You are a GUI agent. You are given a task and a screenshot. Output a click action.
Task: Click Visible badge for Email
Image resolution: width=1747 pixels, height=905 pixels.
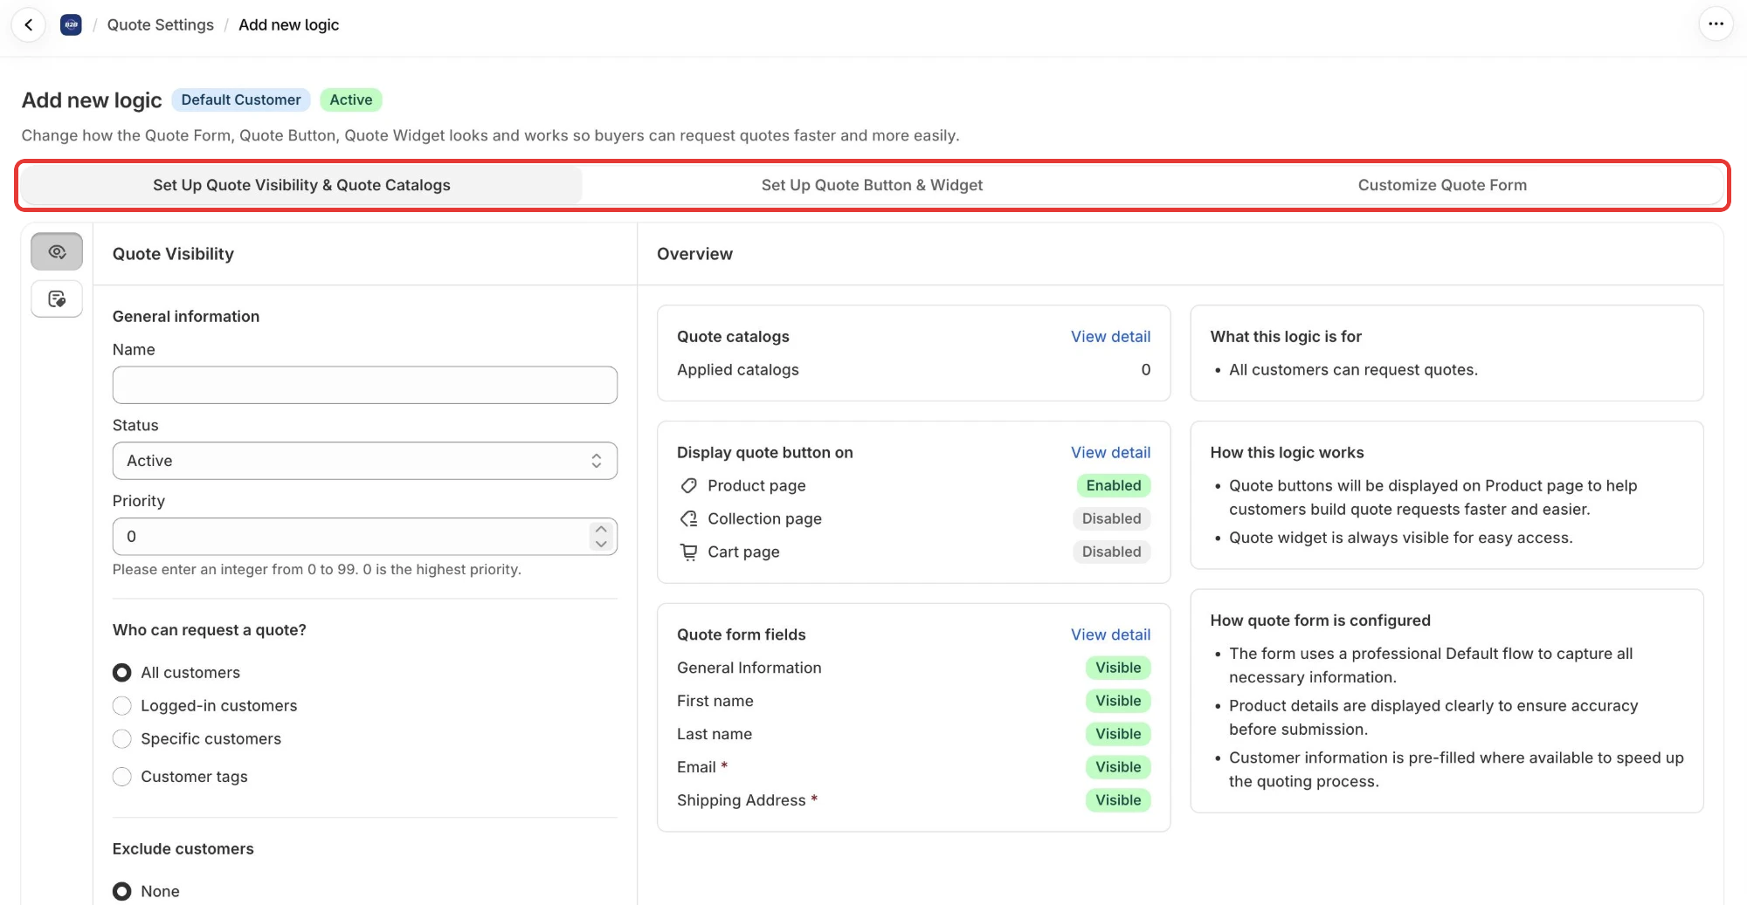1118,767
